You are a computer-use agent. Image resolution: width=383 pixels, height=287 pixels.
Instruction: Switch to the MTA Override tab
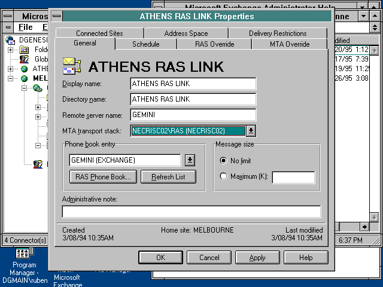point(290,44)
